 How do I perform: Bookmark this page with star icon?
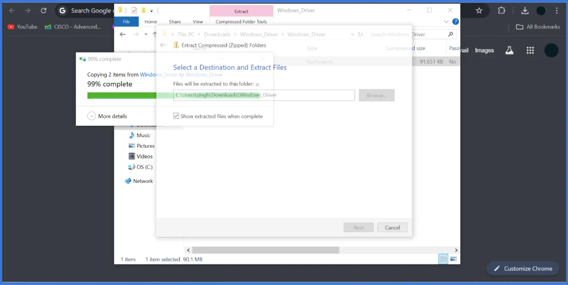pyautogui.click(x=479, y=10)
